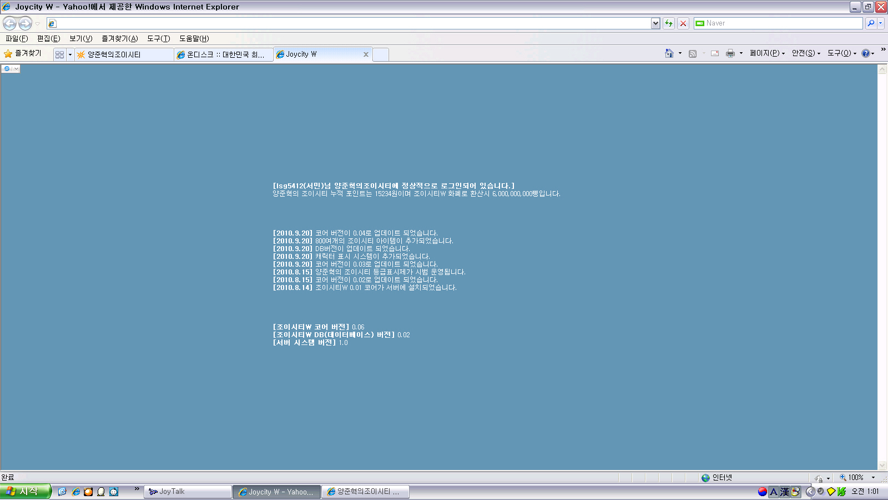Click the search magnifier button
The width and height of the screenshot is (888, 500).
point(871,23)
